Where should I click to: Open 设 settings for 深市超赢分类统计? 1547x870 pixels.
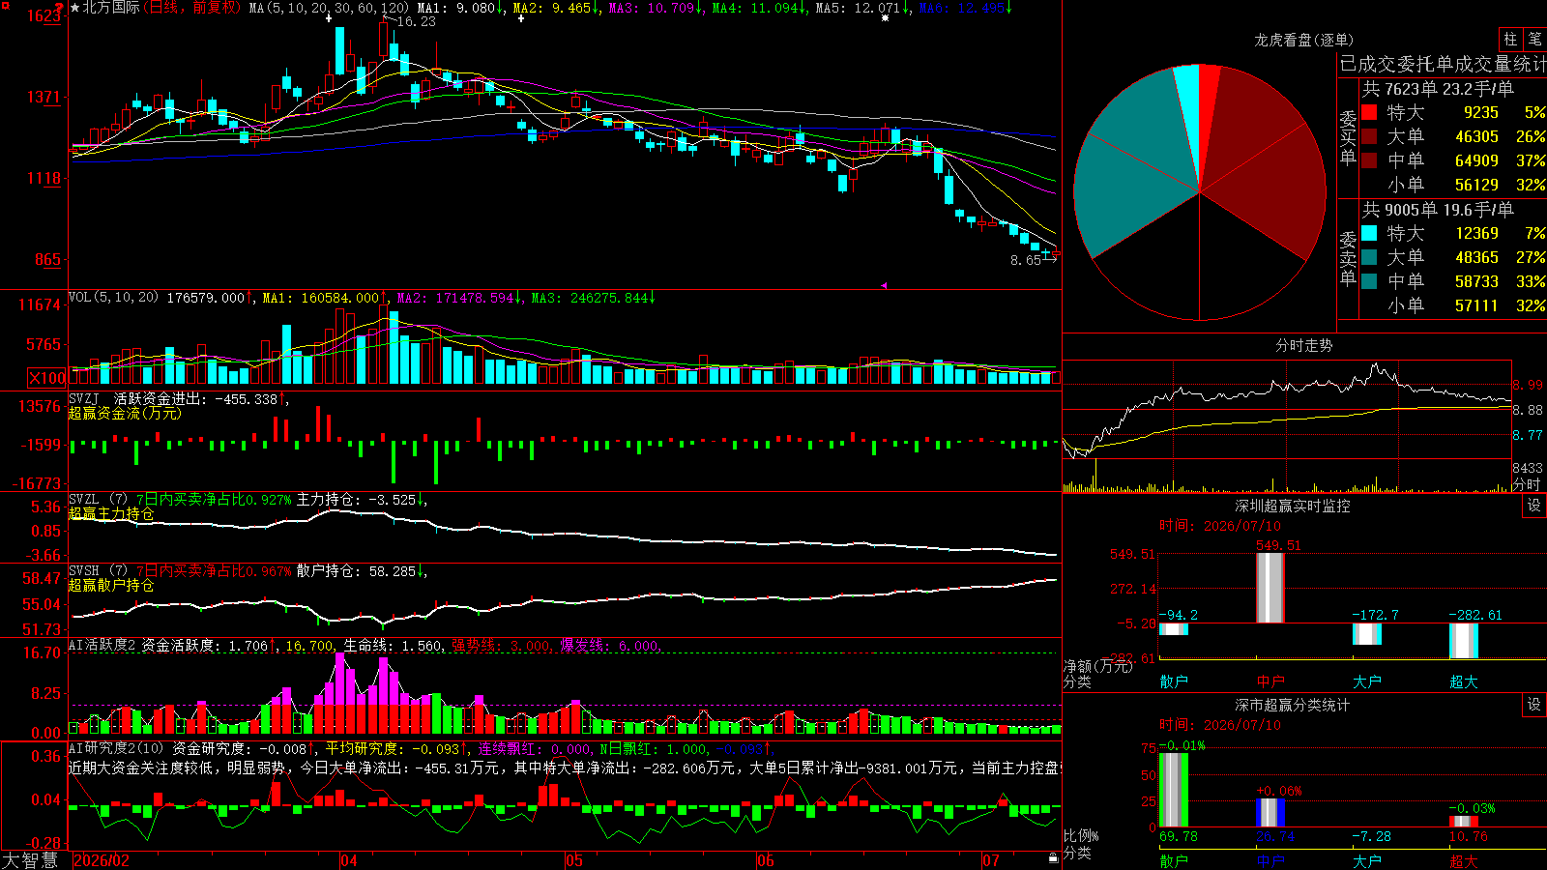coord(1534,705)
